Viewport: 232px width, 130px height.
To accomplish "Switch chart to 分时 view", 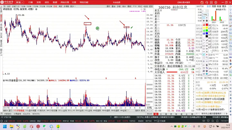I will (9, 6).
